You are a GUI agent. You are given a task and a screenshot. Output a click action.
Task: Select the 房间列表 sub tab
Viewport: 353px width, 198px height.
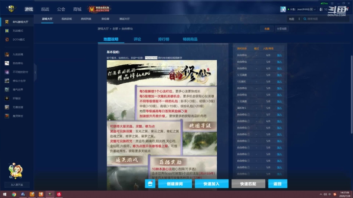click(86, 19)
